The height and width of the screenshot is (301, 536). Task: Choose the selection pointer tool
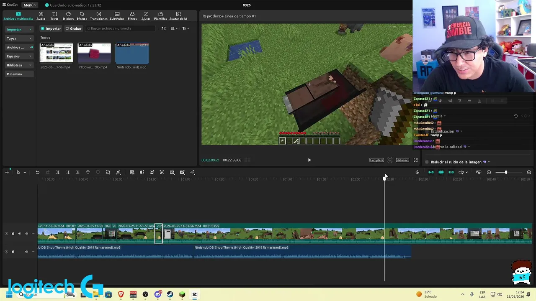pos(18,172)
